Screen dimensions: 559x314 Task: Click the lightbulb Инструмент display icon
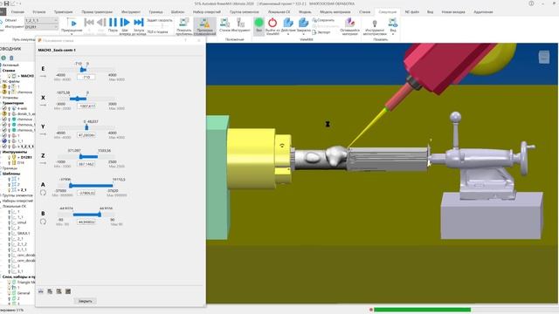pyautogui.click(x=375, y=24)
